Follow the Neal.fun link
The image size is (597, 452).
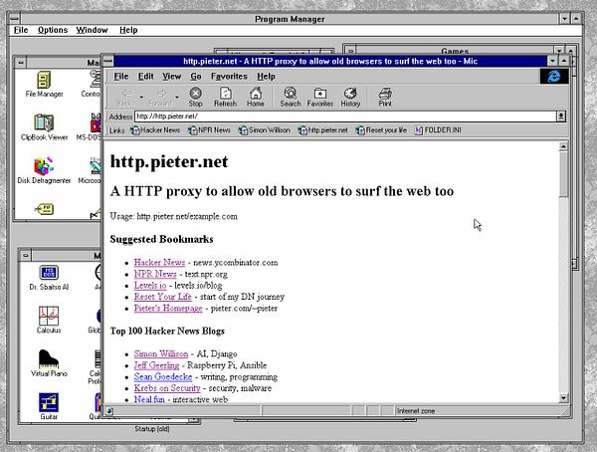click(149, 399)
